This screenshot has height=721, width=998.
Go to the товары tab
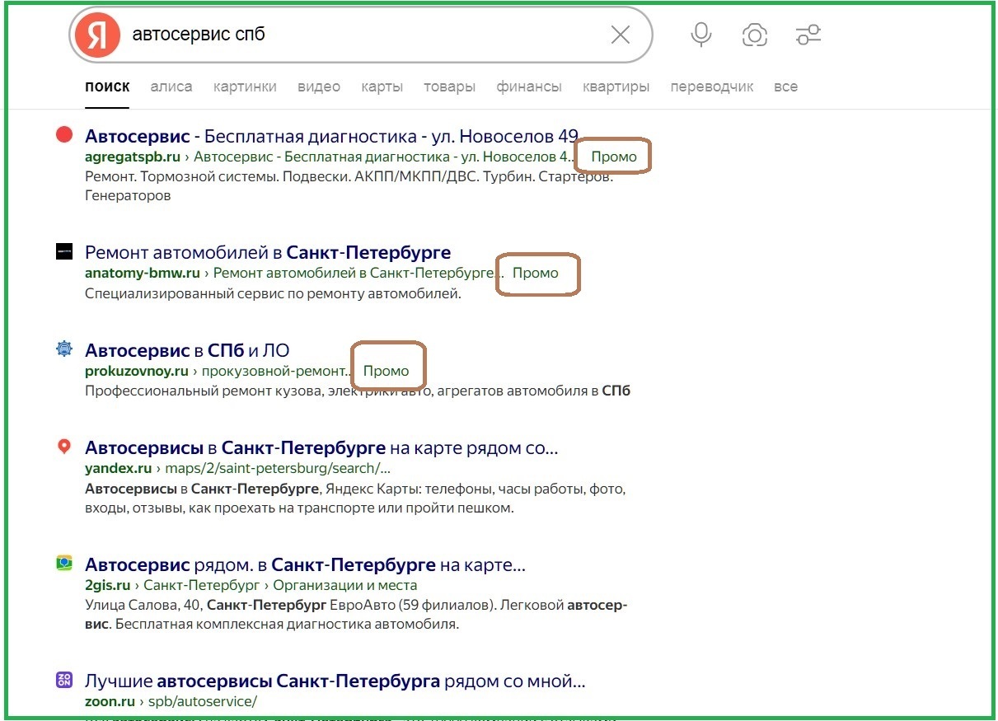coord(449,87)
